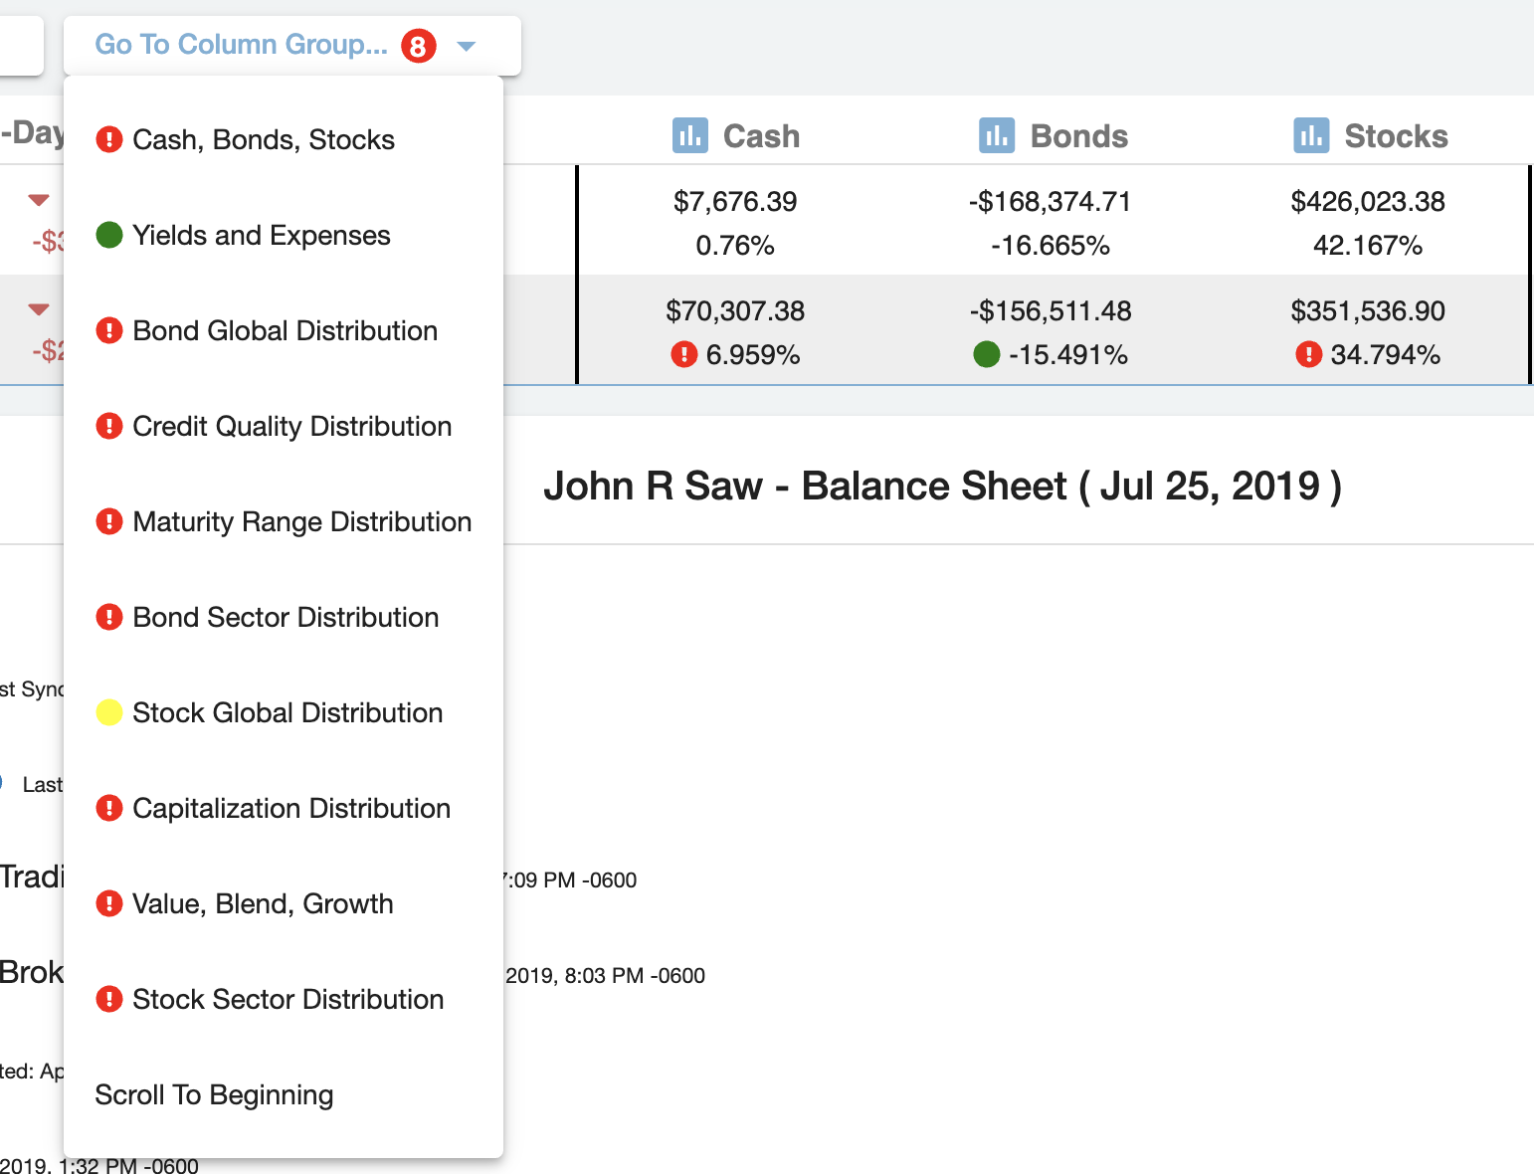Click the red alert icon next to 6.959%
Image resolution: width=1534 pixels, height=1174 pixels.
683,353
